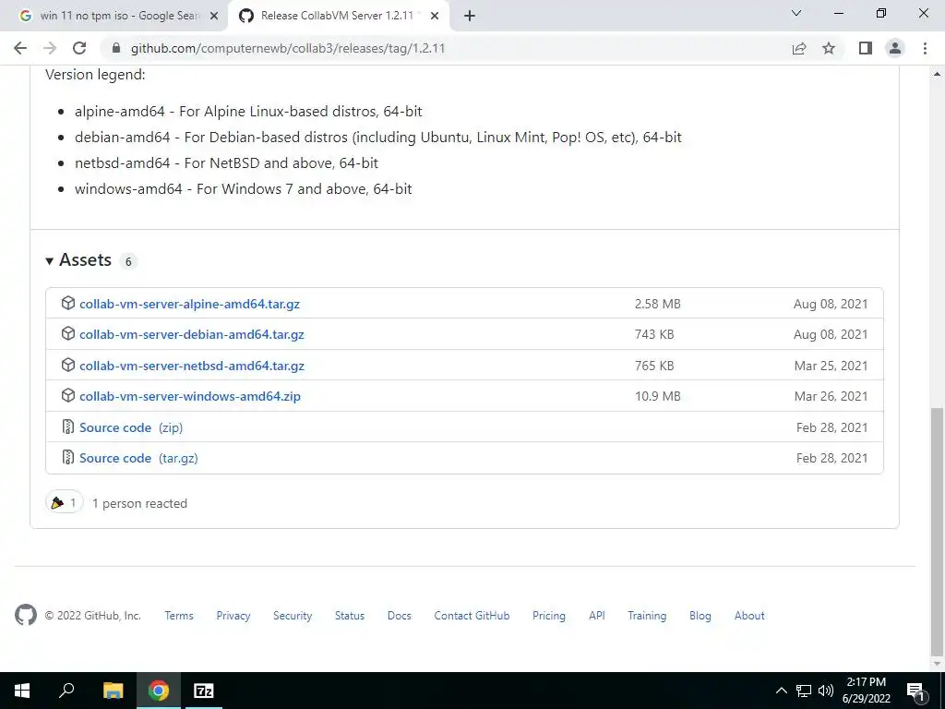The width and height of the screenshot is (945, 709).
Task: Open the Windows Start menu
Action: pos(22,691)
